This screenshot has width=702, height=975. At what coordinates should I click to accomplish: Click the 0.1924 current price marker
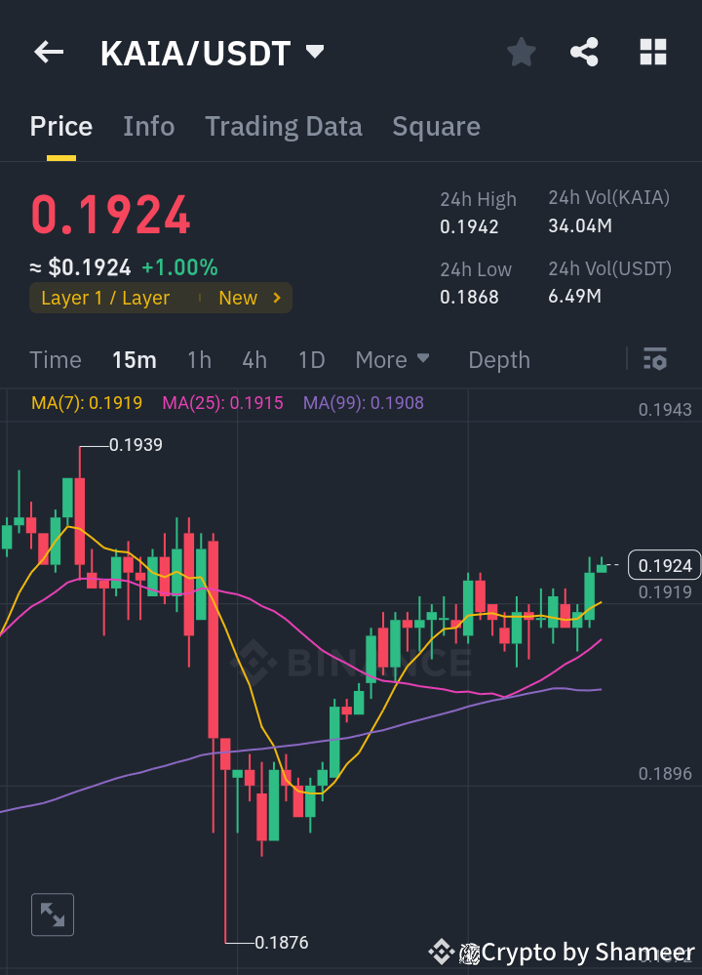pyautogui.click(x=666, y=565)
